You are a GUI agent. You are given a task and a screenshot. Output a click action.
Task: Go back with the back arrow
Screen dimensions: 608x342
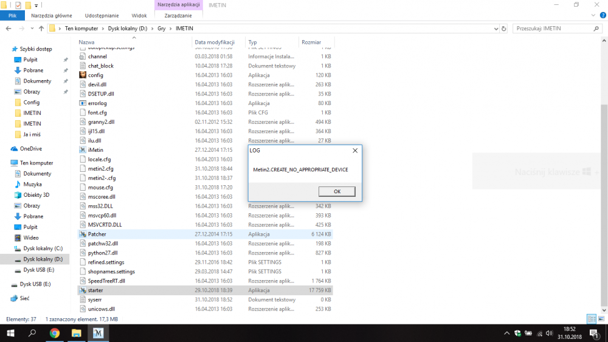(9, 29)
